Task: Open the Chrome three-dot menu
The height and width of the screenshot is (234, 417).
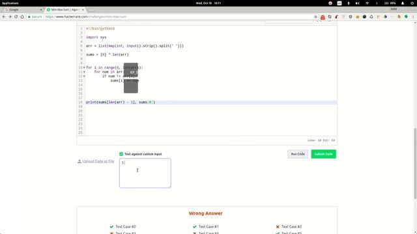Action: point(413,17)
